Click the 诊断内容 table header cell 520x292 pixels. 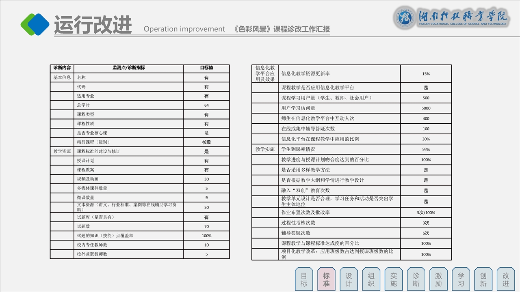(x=62, y=68)
